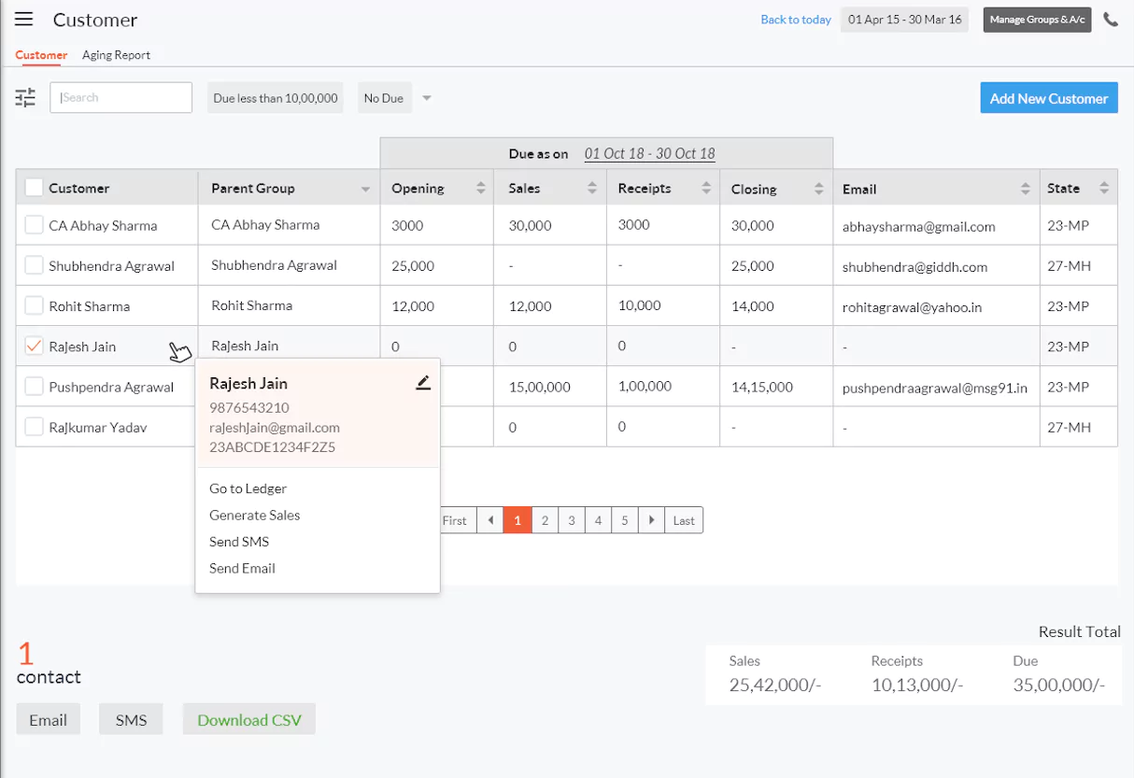The image size is (1134, 778).
Task: Open Manage Groups & A/c
Action: tap(1037, 20)
